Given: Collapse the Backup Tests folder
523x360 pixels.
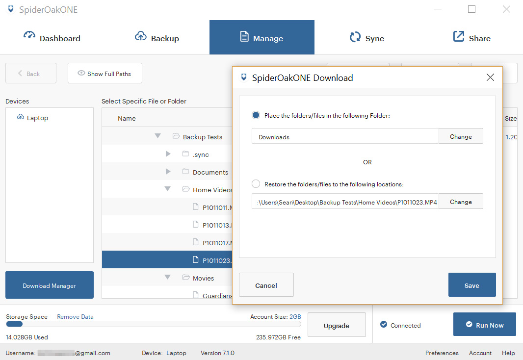Looking at the screenshot, I should point(158,136).
